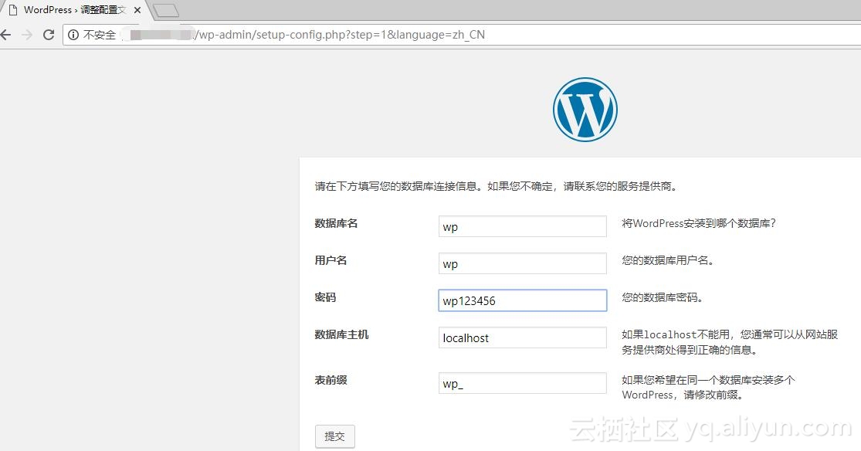Click the 用户名 label
Viewport: 861px width, 451px height.
(331, 260)
